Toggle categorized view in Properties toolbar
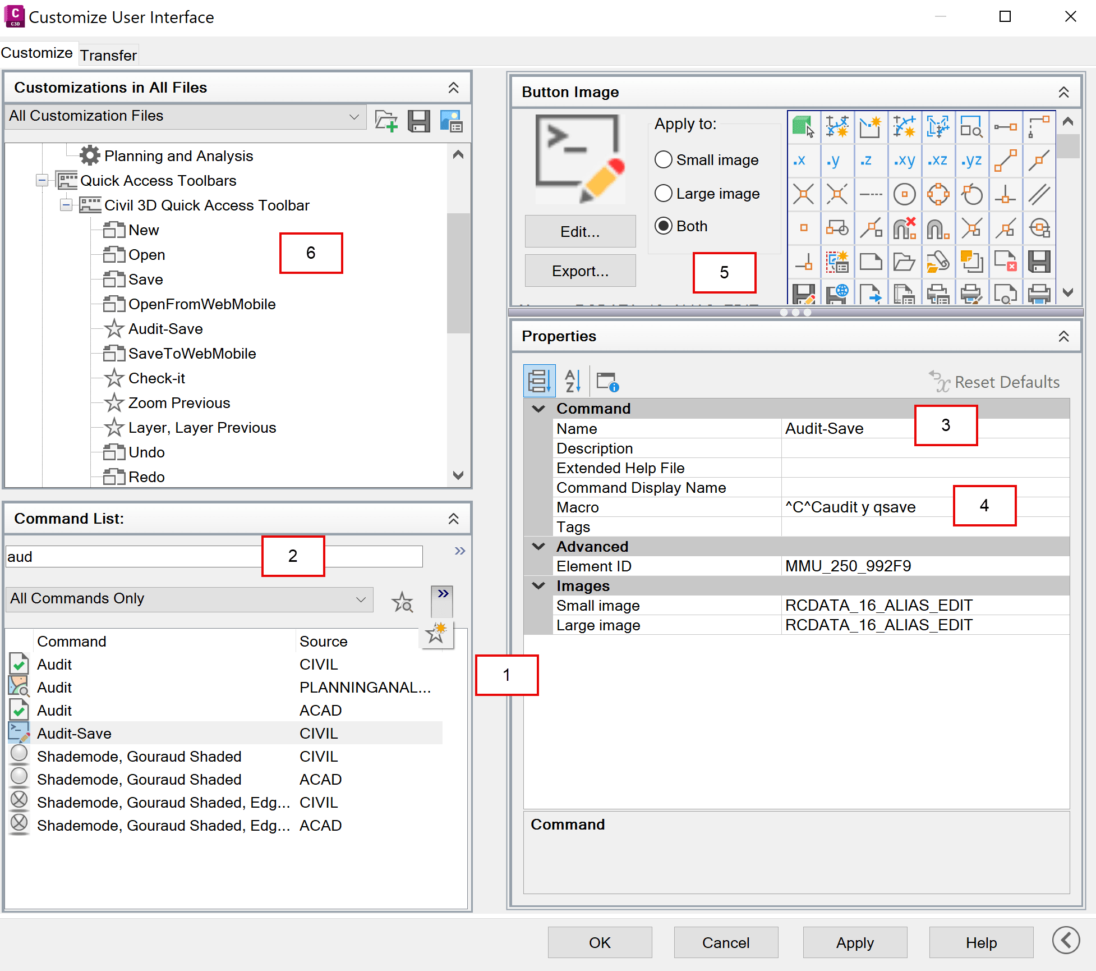Viewport: 1096px width, 971px height. click(539, 381)
